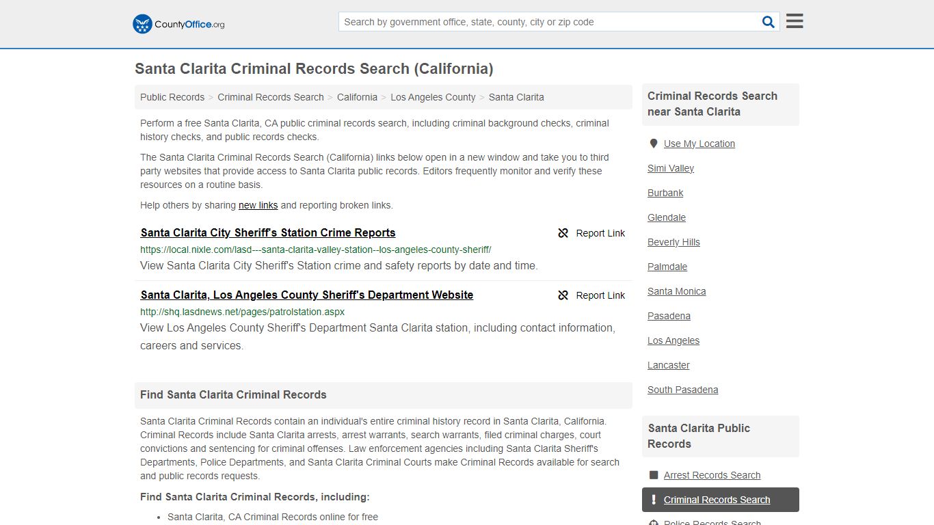The image size is (934, 525).
Task: Click the Criminal Records Search exclamation icon
Action: point(654,500)
